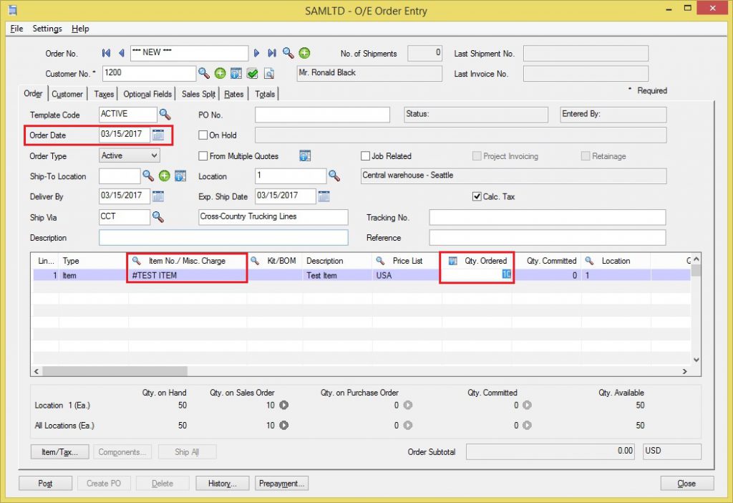This screenshot has height=503, width=733.
Task: Click the Post button
Action: tap(45, 483)
